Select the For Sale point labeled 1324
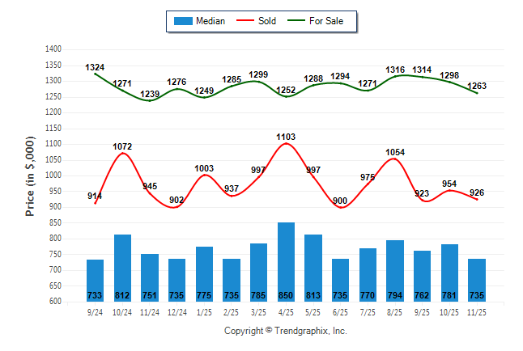 (x=95, y=74)
